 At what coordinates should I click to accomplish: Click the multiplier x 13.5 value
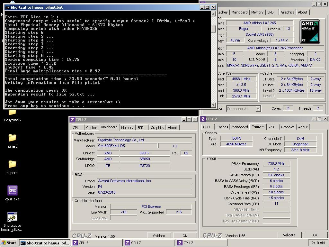point(241,85)
